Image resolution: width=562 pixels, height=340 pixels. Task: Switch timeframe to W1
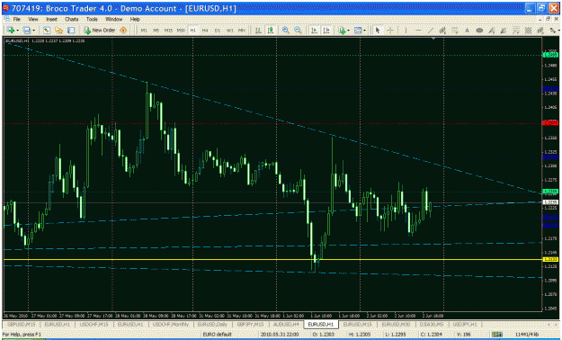click(230, 31)
